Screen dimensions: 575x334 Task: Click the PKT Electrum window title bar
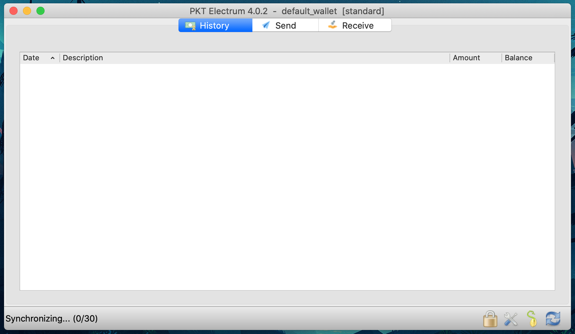coord(287,11)
